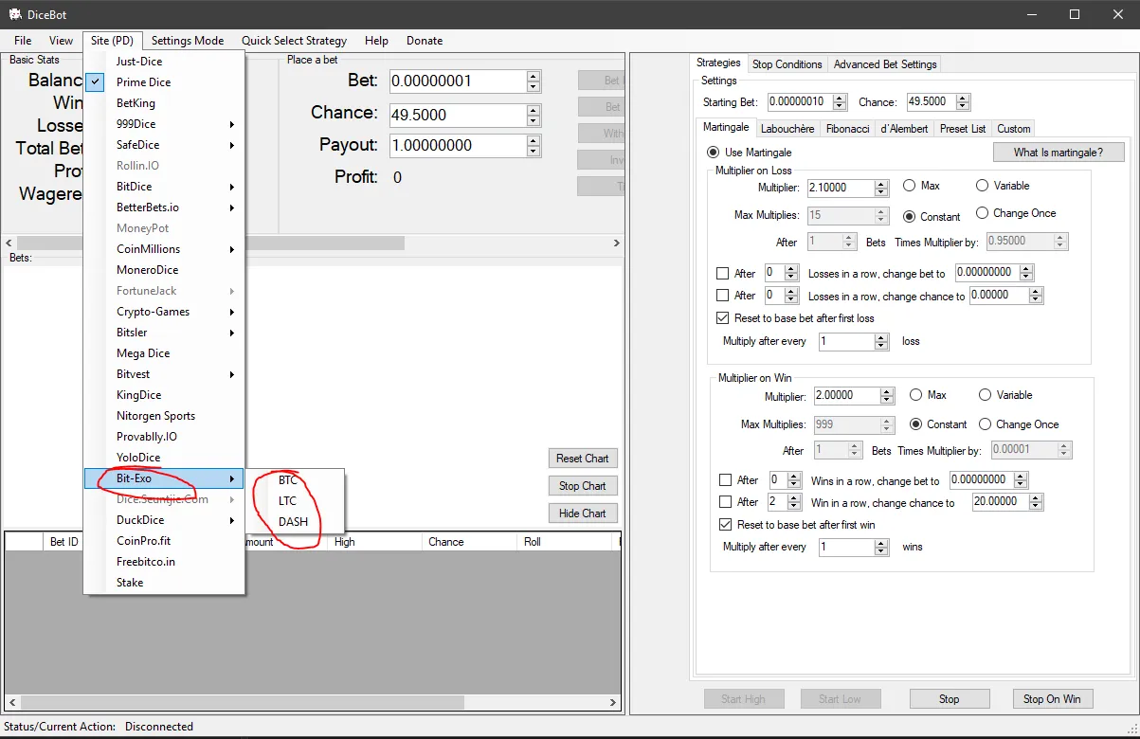Expand the DuckDice submenu
1140x739 pixels.
[x=164, y=520]
